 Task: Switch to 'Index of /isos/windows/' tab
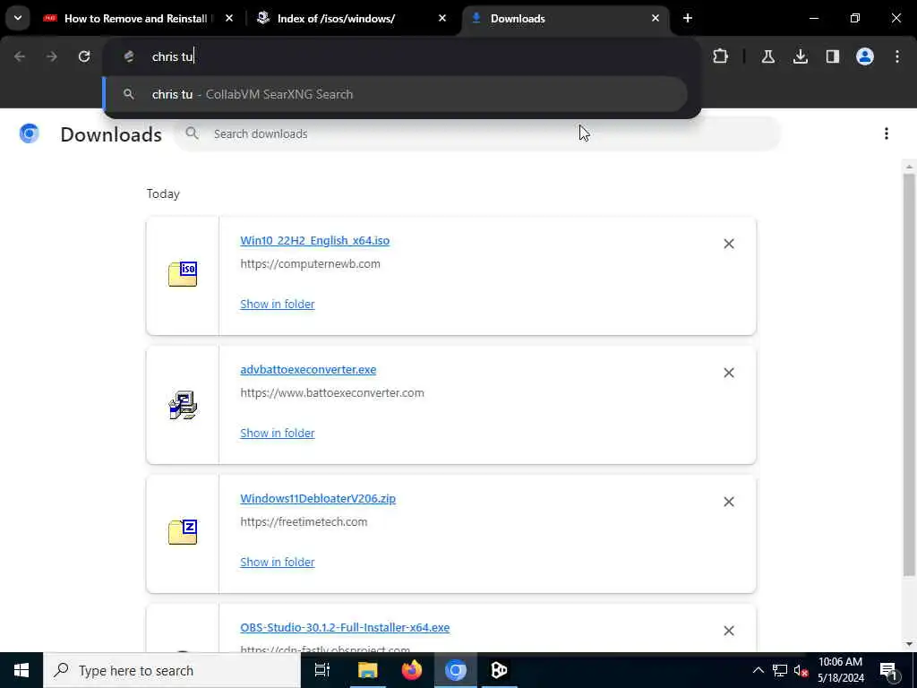[x=353, y=18]
